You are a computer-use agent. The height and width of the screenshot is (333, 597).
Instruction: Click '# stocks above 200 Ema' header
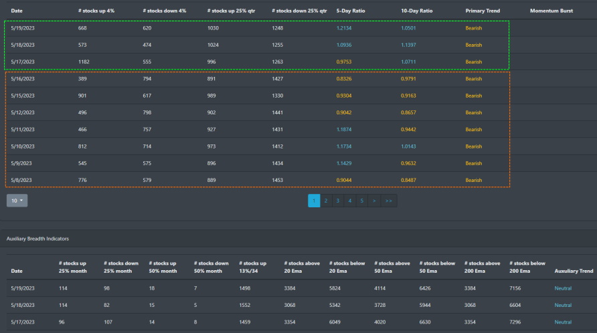tap(483, 267)
